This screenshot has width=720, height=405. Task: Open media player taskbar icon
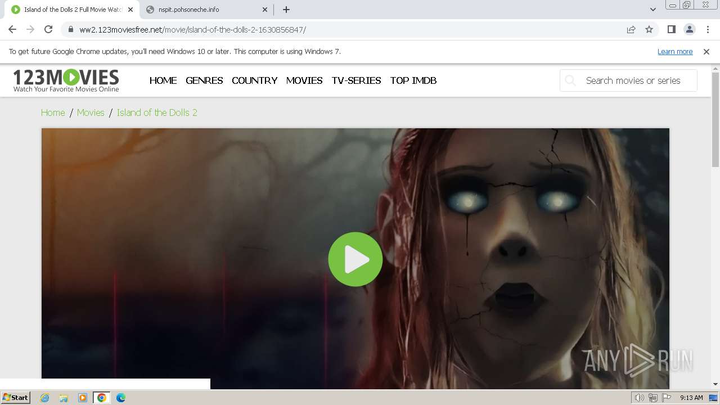tap(83, 398)
